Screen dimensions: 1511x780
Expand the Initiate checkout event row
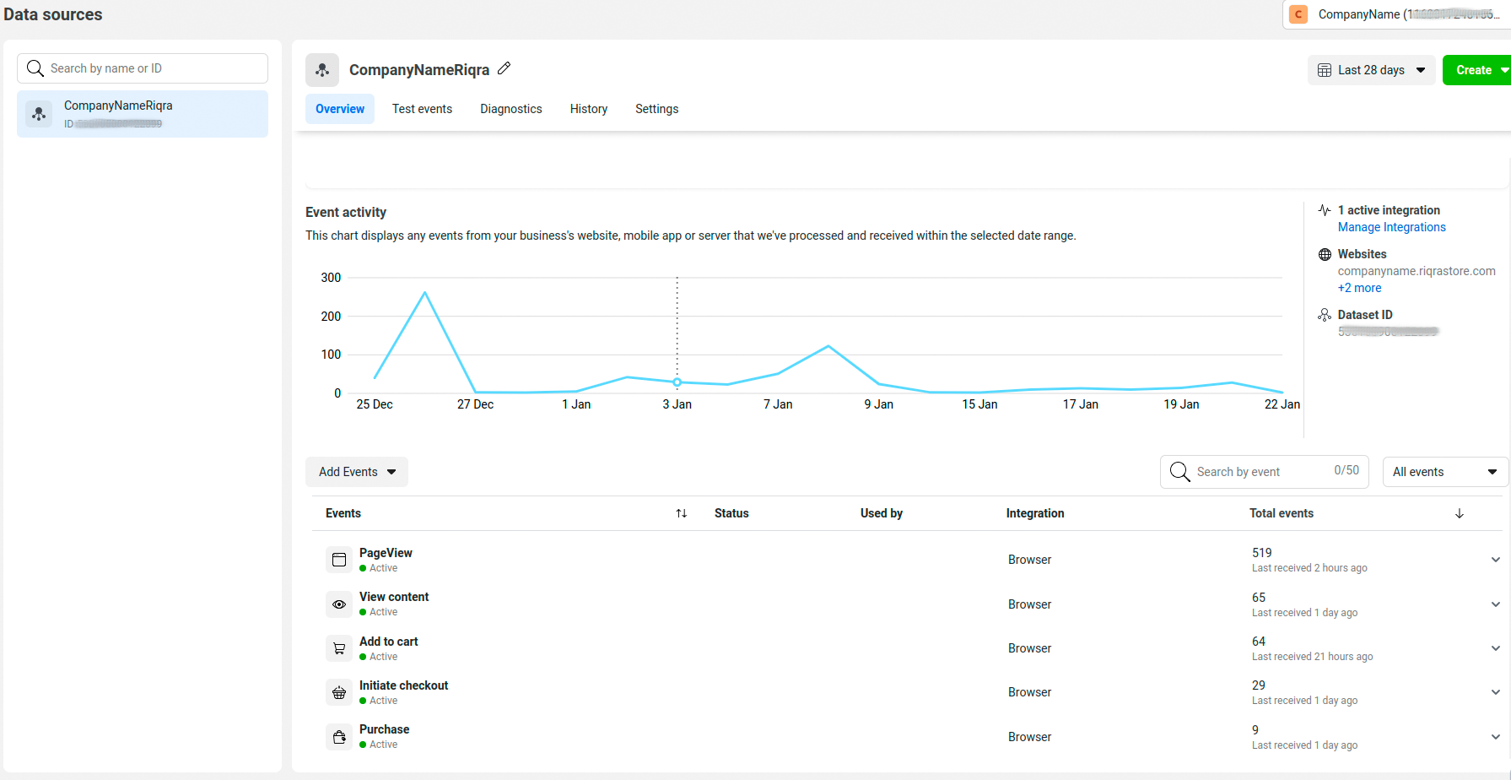(x=1496, y=692)
